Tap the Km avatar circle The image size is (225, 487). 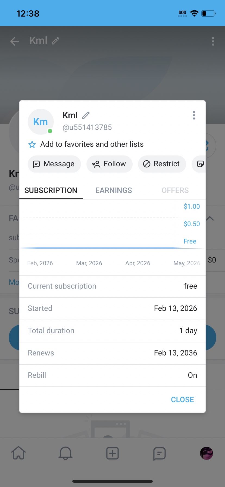point(41,122)
